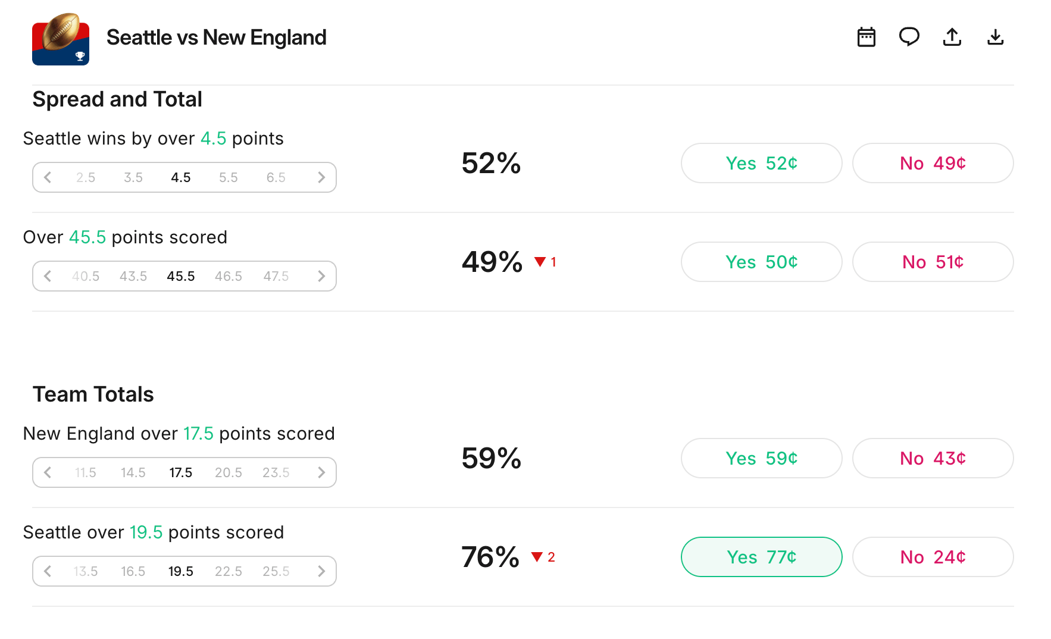Screen dimensions: 1051x639
Task: Toggle No 49¢ for Seattle spread
Action: tap(933, 163)
